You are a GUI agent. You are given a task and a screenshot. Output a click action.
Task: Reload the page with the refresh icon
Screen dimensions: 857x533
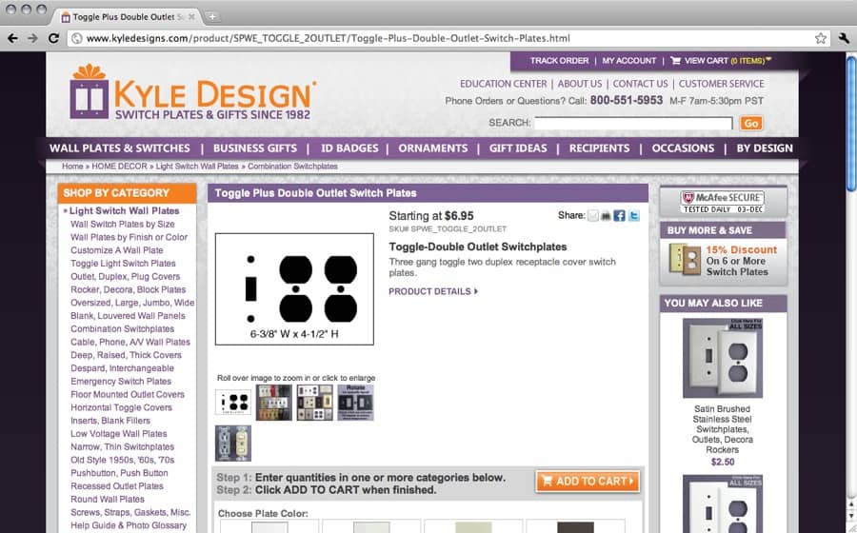[53, 38]
